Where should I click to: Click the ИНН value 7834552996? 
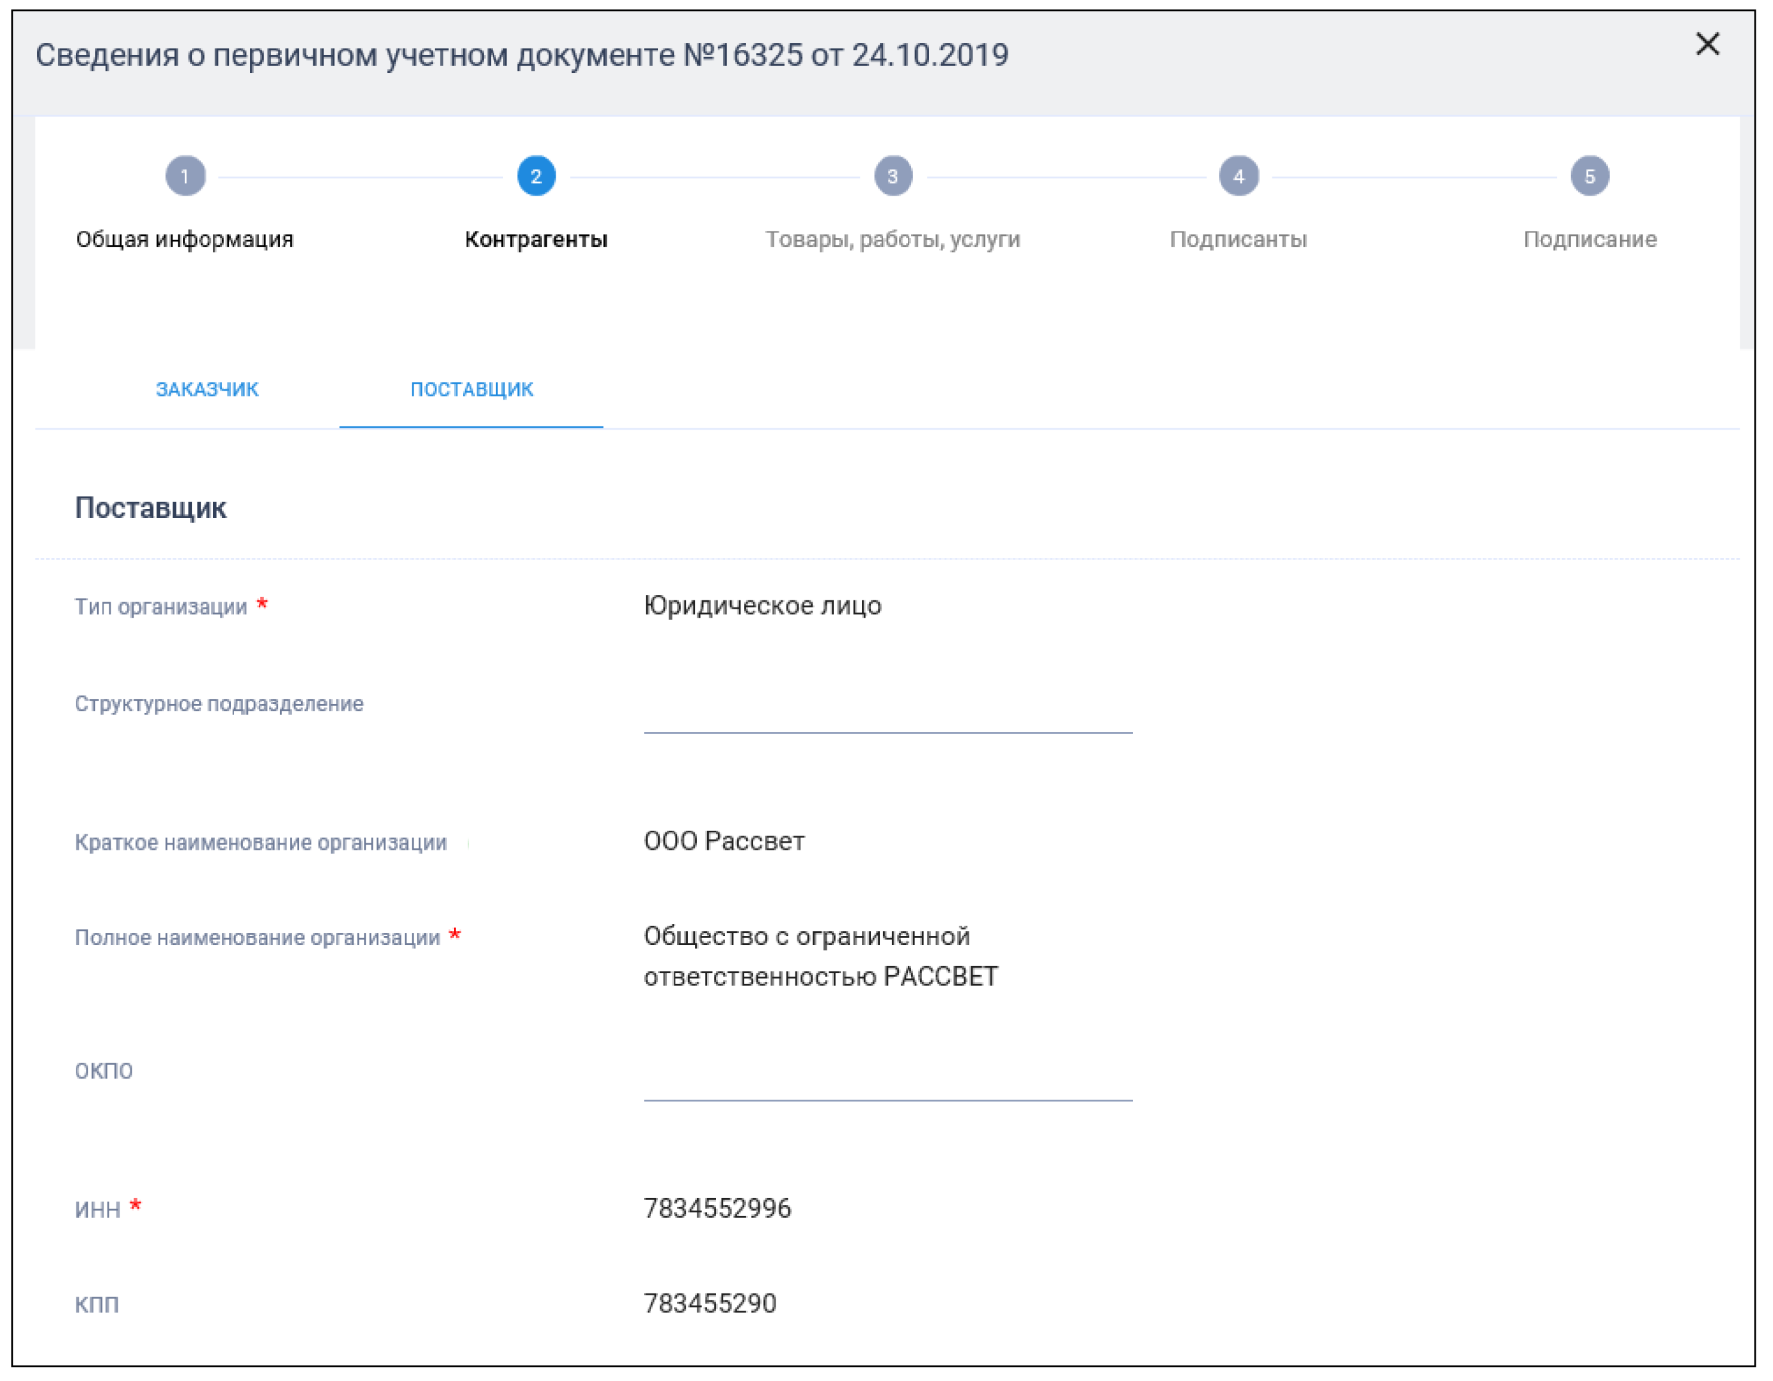point(717,1209)
